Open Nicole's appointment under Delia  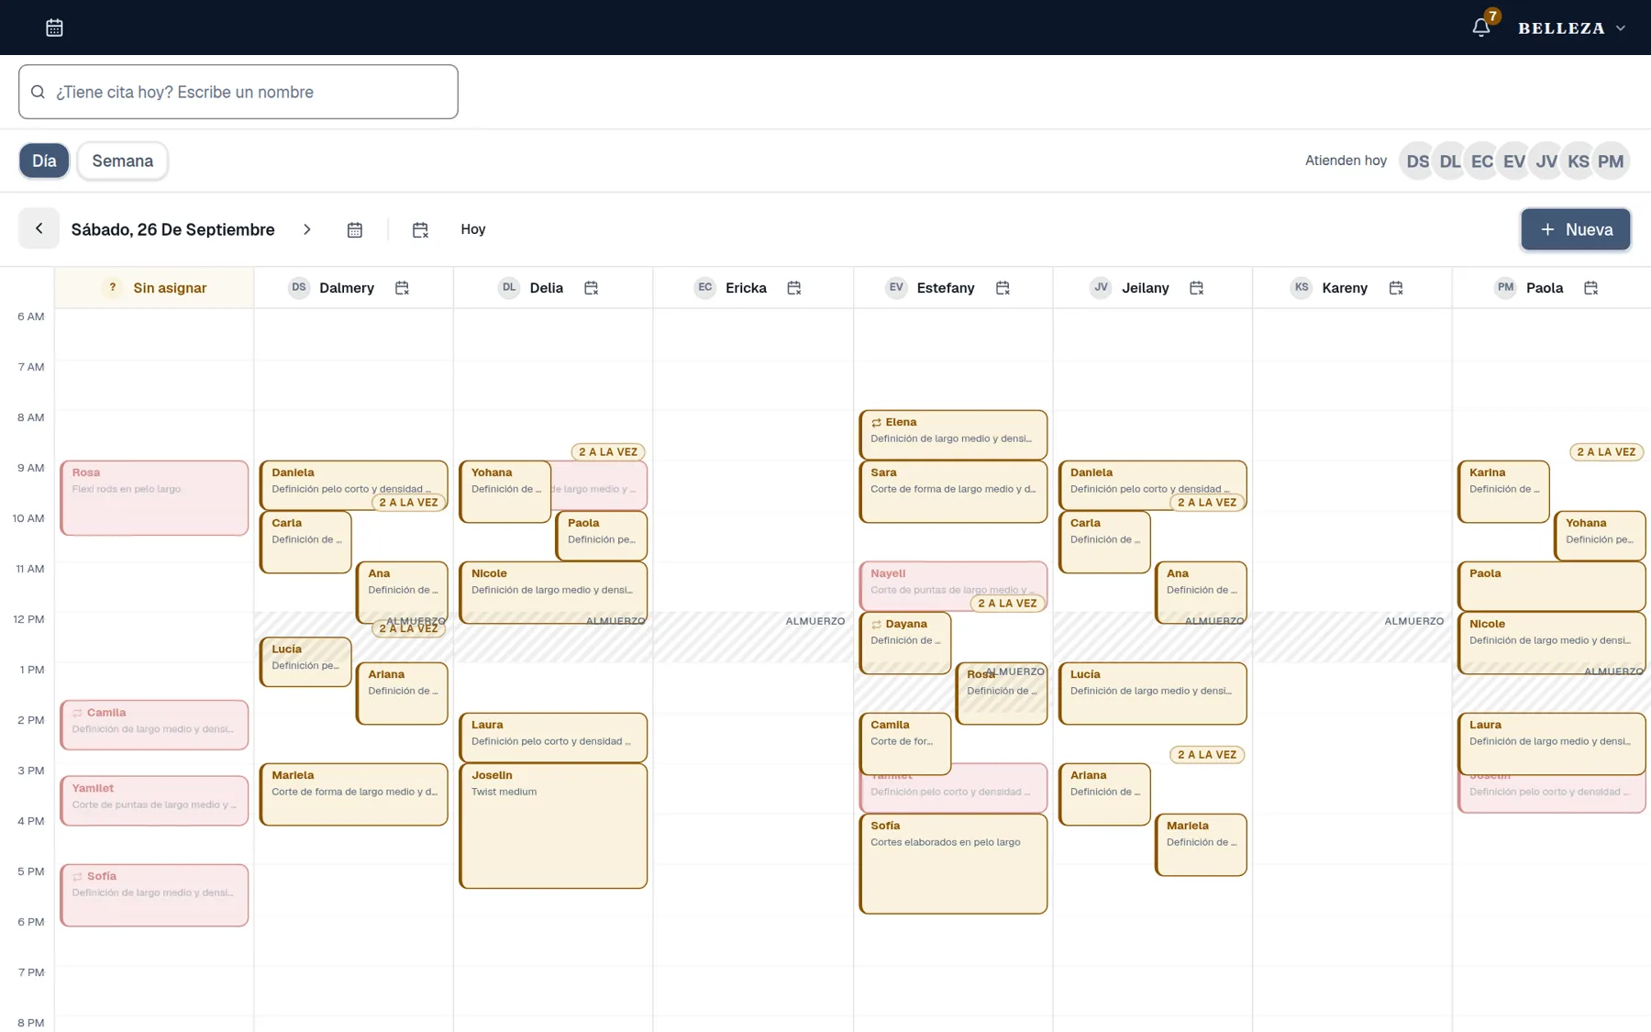(x=553, y=593)
